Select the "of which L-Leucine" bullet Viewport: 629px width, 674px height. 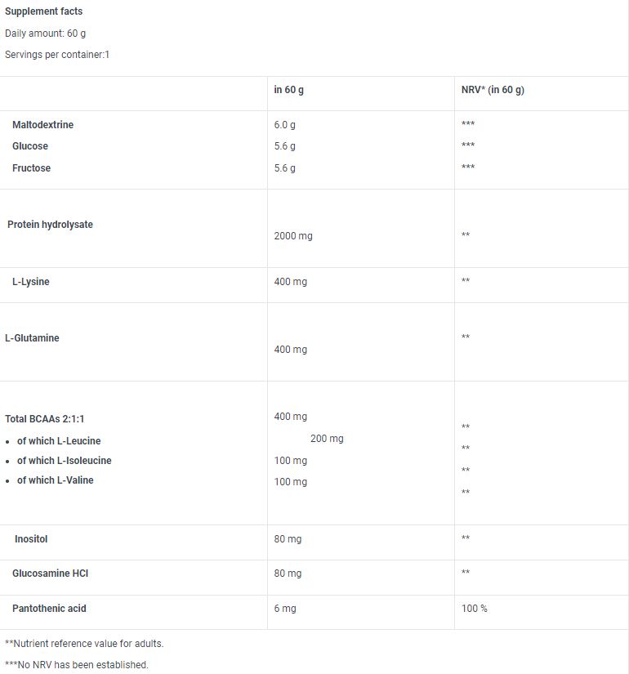pyautogui.click(x=59, y=441)
